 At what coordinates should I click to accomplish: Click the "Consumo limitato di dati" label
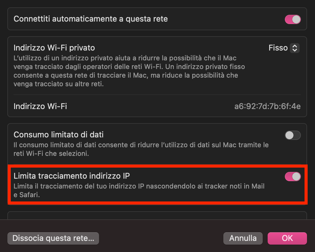pyautogui.click(x=58, y=135)
